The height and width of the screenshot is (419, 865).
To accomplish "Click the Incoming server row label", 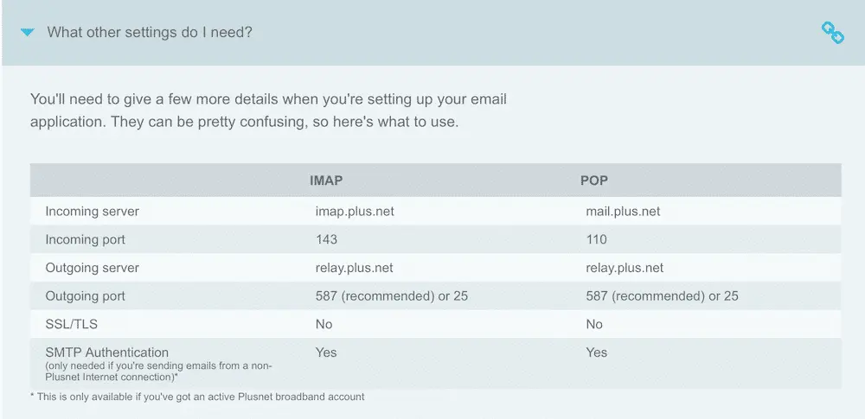I will click(x=93, y=211).
